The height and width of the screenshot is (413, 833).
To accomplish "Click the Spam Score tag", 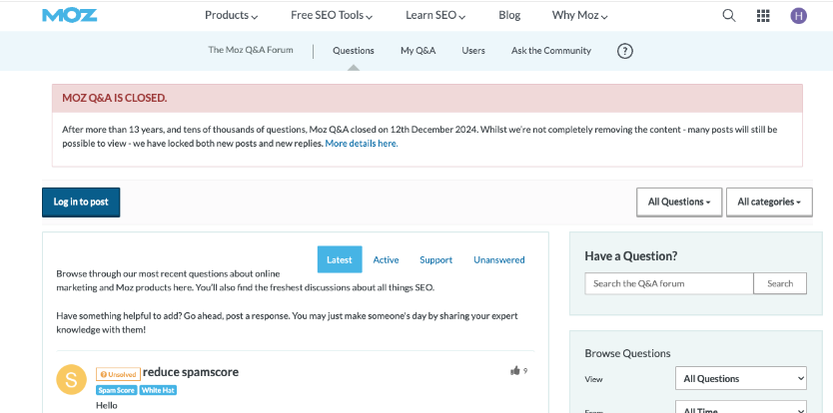I will (116, 390).
